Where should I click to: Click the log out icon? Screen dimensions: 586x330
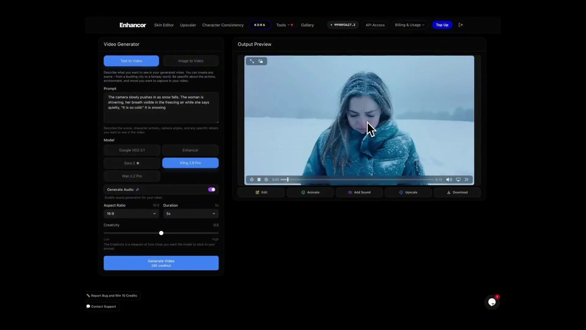461,25
